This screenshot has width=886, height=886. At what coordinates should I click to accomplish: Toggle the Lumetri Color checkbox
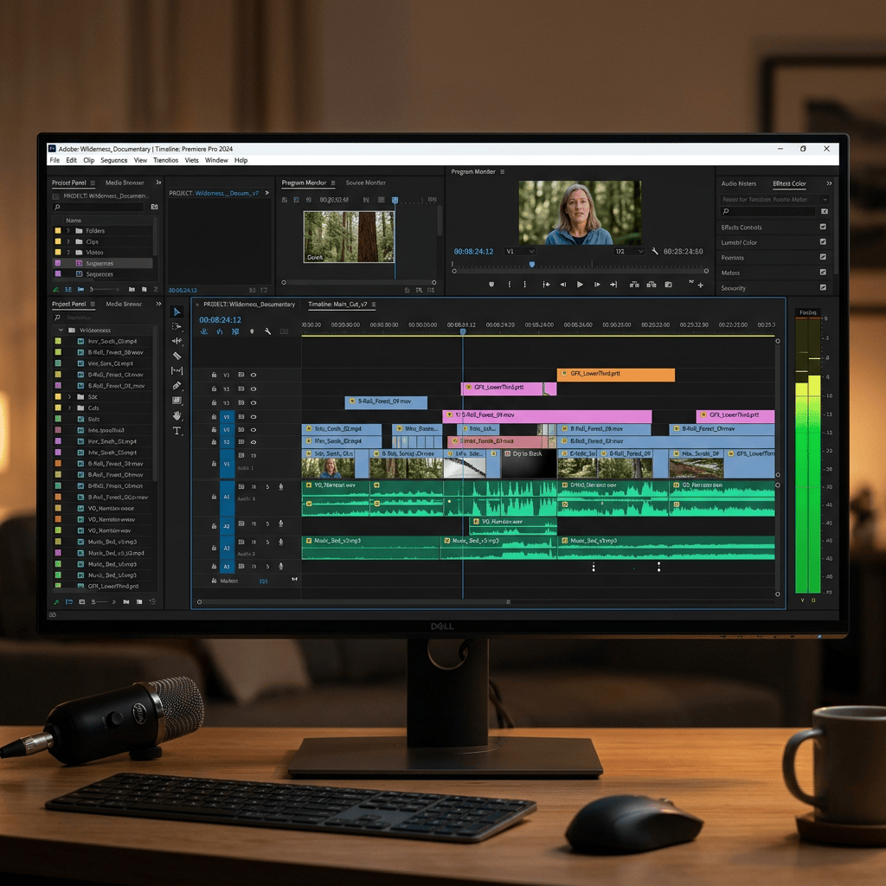coord(824,242)
